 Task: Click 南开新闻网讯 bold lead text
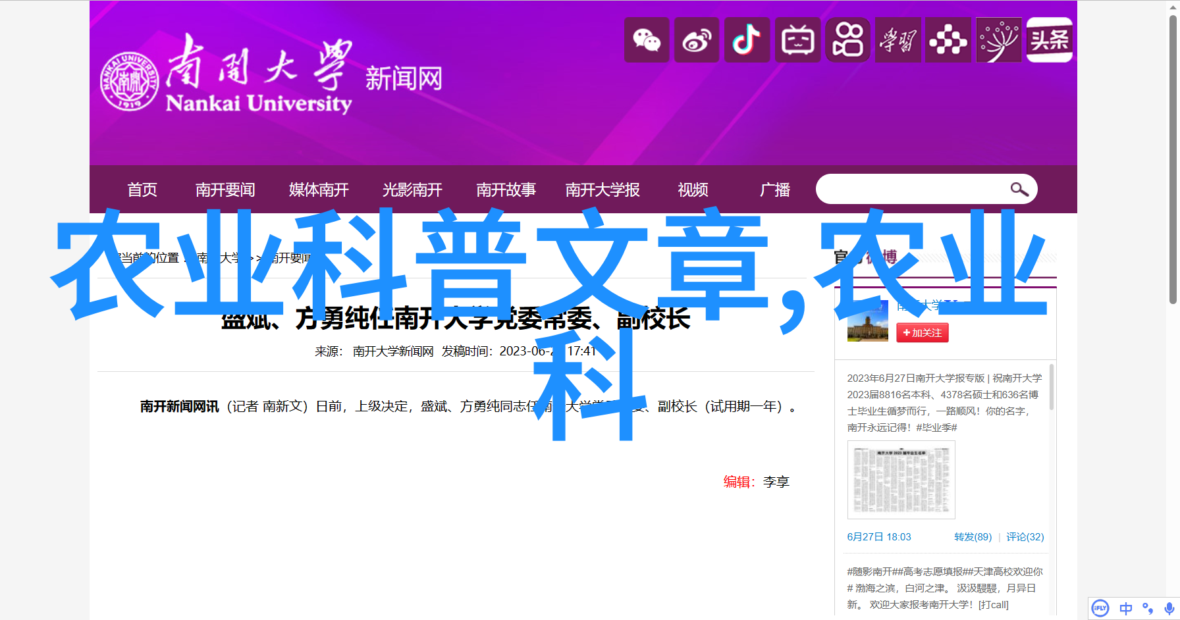tap(179, 407)
